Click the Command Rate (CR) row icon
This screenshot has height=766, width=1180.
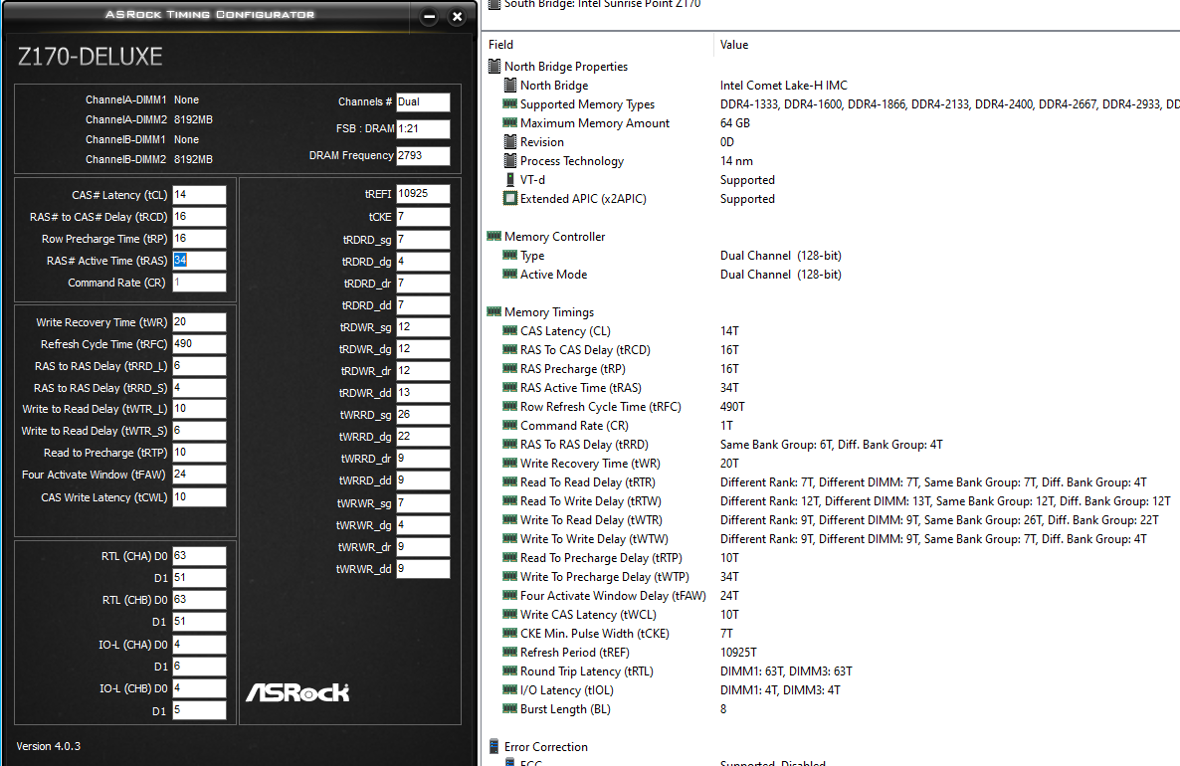tap(510, 425)
